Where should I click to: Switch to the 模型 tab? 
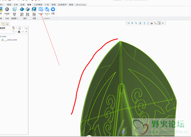pos(9,5)
